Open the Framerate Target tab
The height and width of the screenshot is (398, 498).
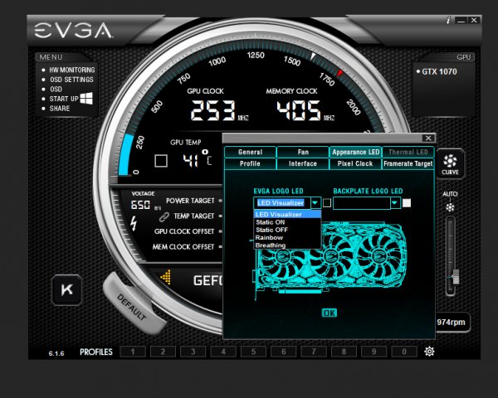coord(408,163)
